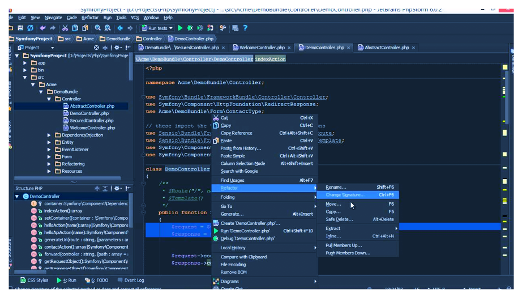Click Run 'DemoController.php' context entry
Image resolution: width=522 pixels, height=298 pixels.
264,231
